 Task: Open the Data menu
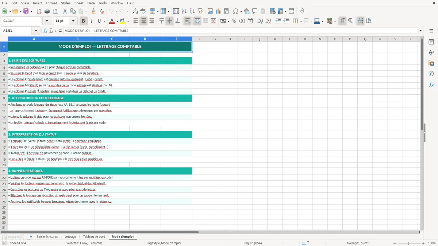[91, 3]
